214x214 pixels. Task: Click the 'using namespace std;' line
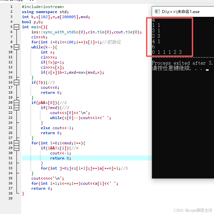pyautogui.click(x=45, y=12)
